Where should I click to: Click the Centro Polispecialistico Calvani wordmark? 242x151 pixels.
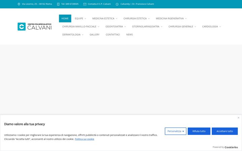[39, 27]
